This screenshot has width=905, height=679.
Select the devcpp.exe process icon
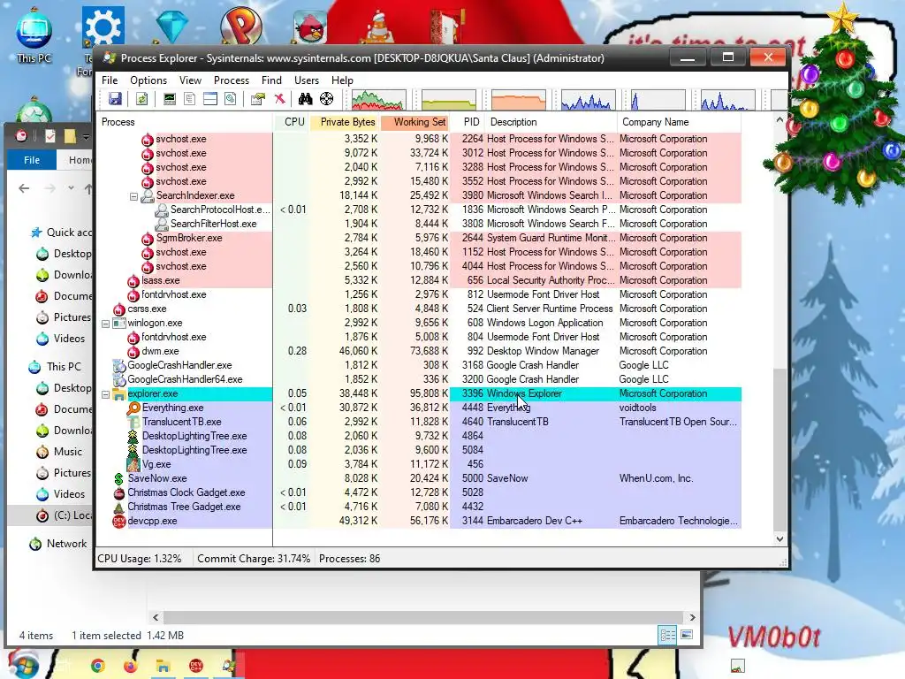[119, 521]
